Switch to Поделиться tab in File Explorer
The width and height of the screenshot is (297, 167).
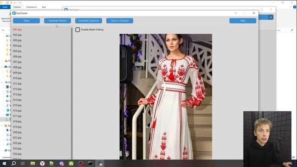pyautogui.click(x=31, y=7)
